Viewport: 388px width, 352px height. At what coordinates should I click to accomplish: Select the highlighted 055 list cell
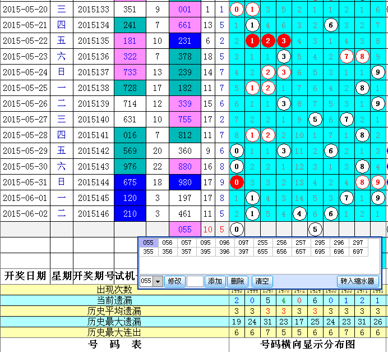pos(148,243)
